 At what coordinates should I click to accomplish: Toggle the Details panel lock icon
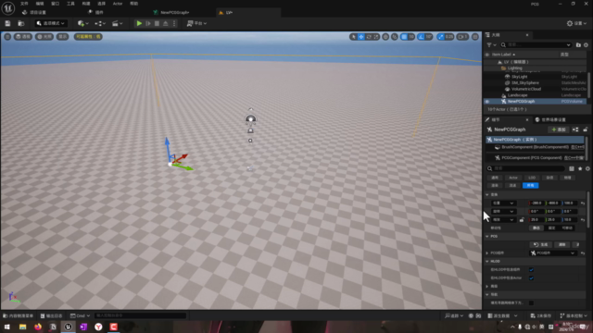pyautogui.click(x=586, y=129)
